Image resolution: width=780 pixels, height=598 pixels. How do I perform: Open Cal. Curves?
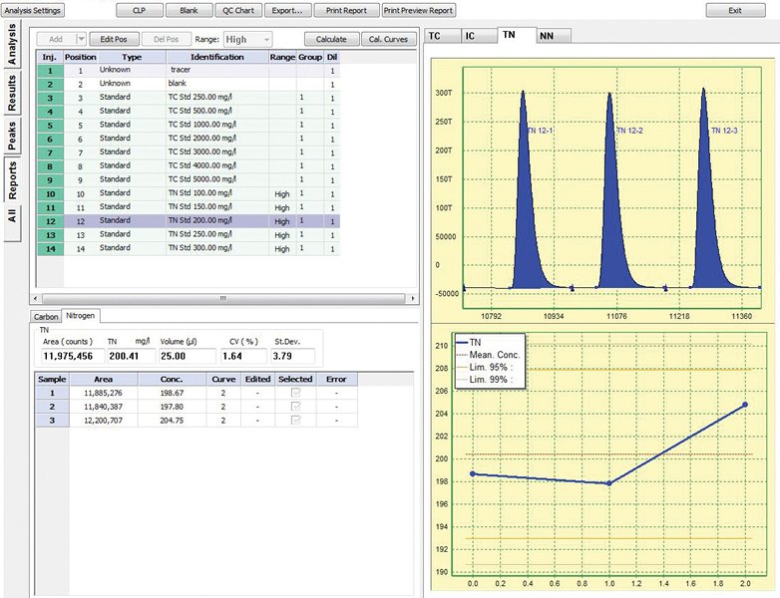tap(387, 40)
